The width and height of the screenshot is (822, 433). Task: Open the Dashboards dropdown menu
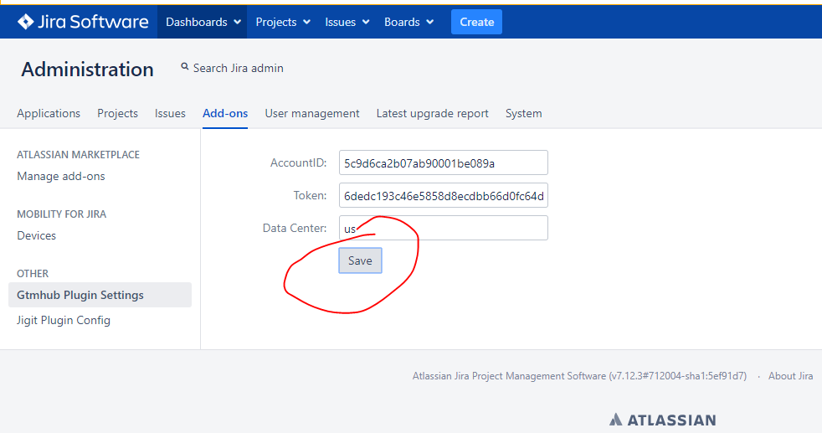point(203,22)
